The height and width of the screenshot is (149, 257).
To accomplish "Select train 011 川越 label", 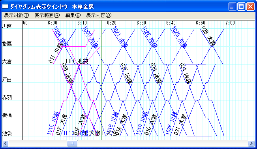I will point(56,53).
